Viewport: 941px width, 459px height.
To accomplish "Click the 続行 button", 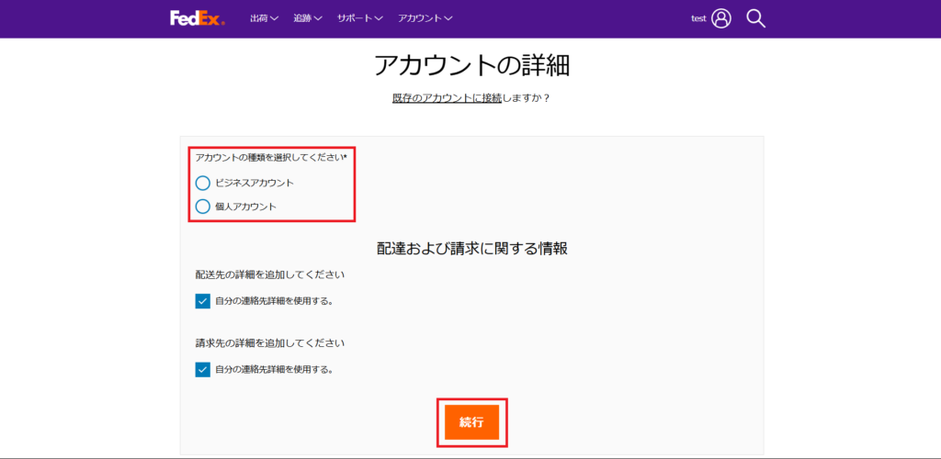I will [471, 422].
